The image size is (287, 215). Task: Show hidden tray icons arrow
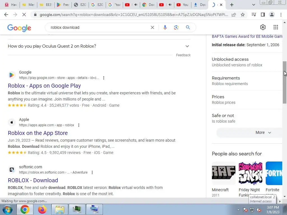point(238,210)
